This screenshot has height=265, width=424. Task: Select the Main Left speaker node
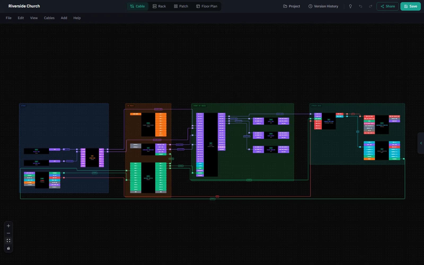coord(271,121)
